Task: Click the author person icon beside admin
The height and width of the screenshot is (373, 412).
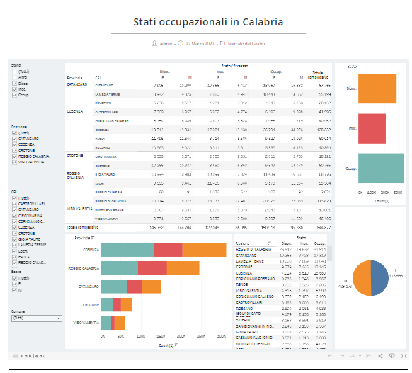Action: pos(154,43)
